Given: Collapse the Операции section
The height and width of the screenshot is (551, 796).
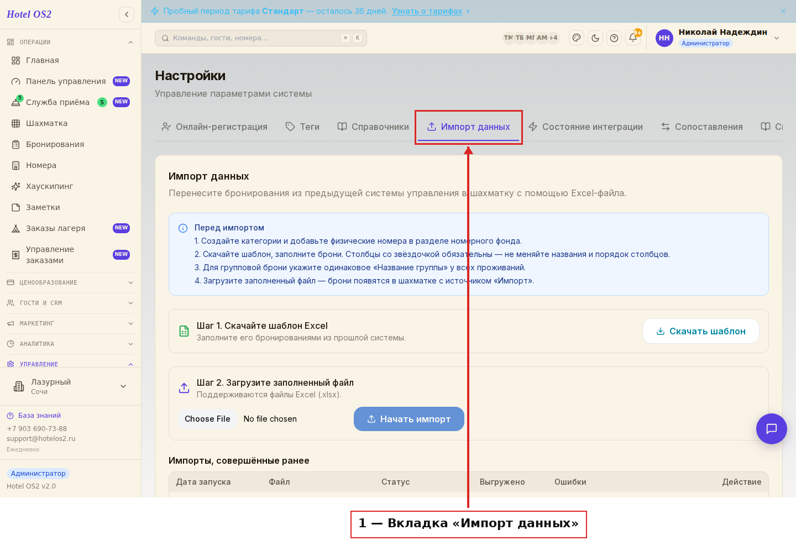Looking at the screenshot, I should (71, 42).
